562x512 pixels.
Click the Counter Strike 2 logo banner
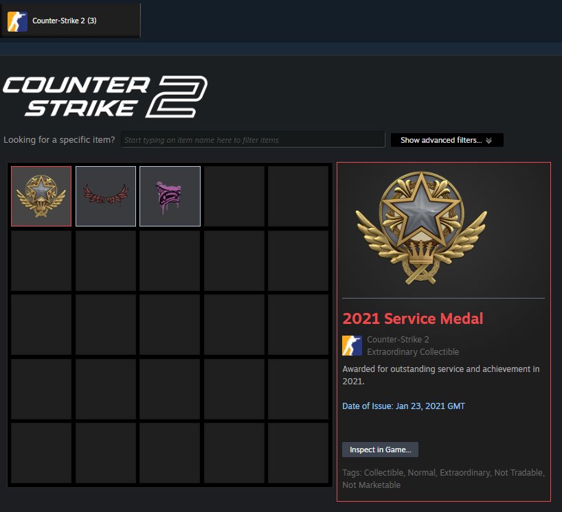click(x=105, y=96)
